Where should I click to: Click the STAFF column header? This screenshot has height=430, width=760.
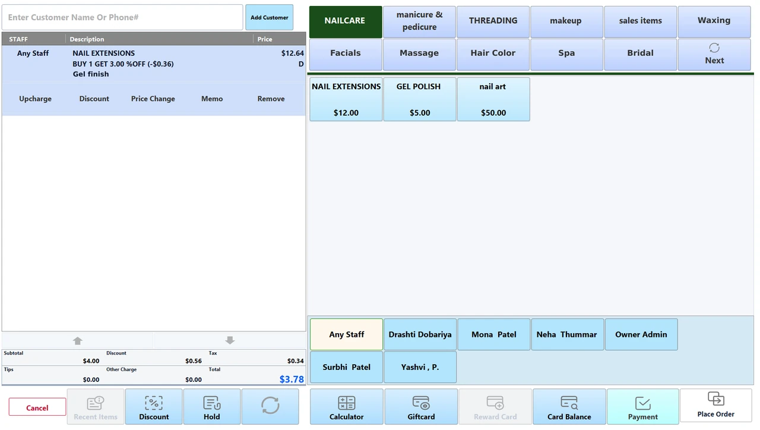pos(18,39)
